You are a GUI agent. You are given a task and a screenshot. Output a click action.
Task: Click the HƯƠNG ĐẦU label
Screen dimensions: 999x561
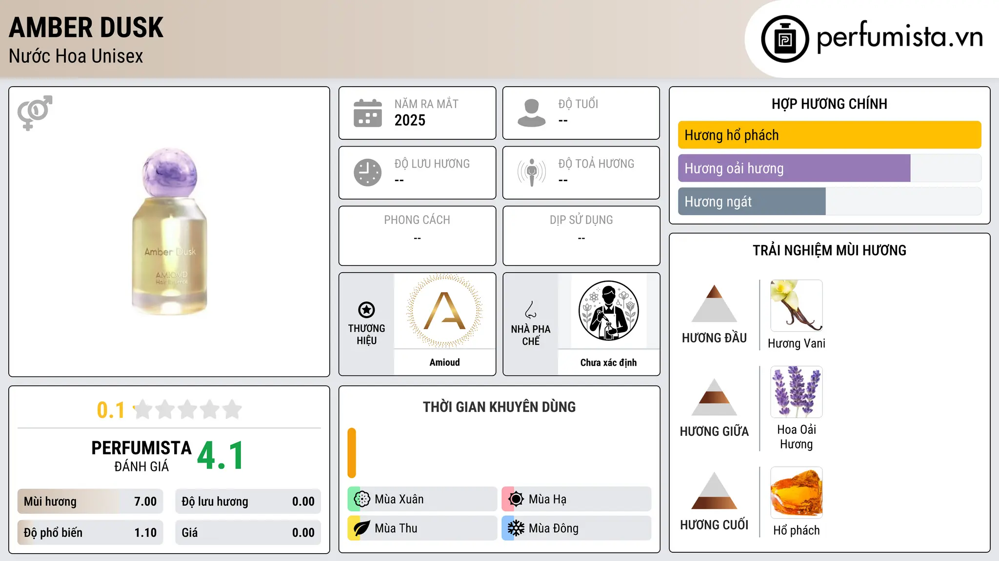coord(714,337)
